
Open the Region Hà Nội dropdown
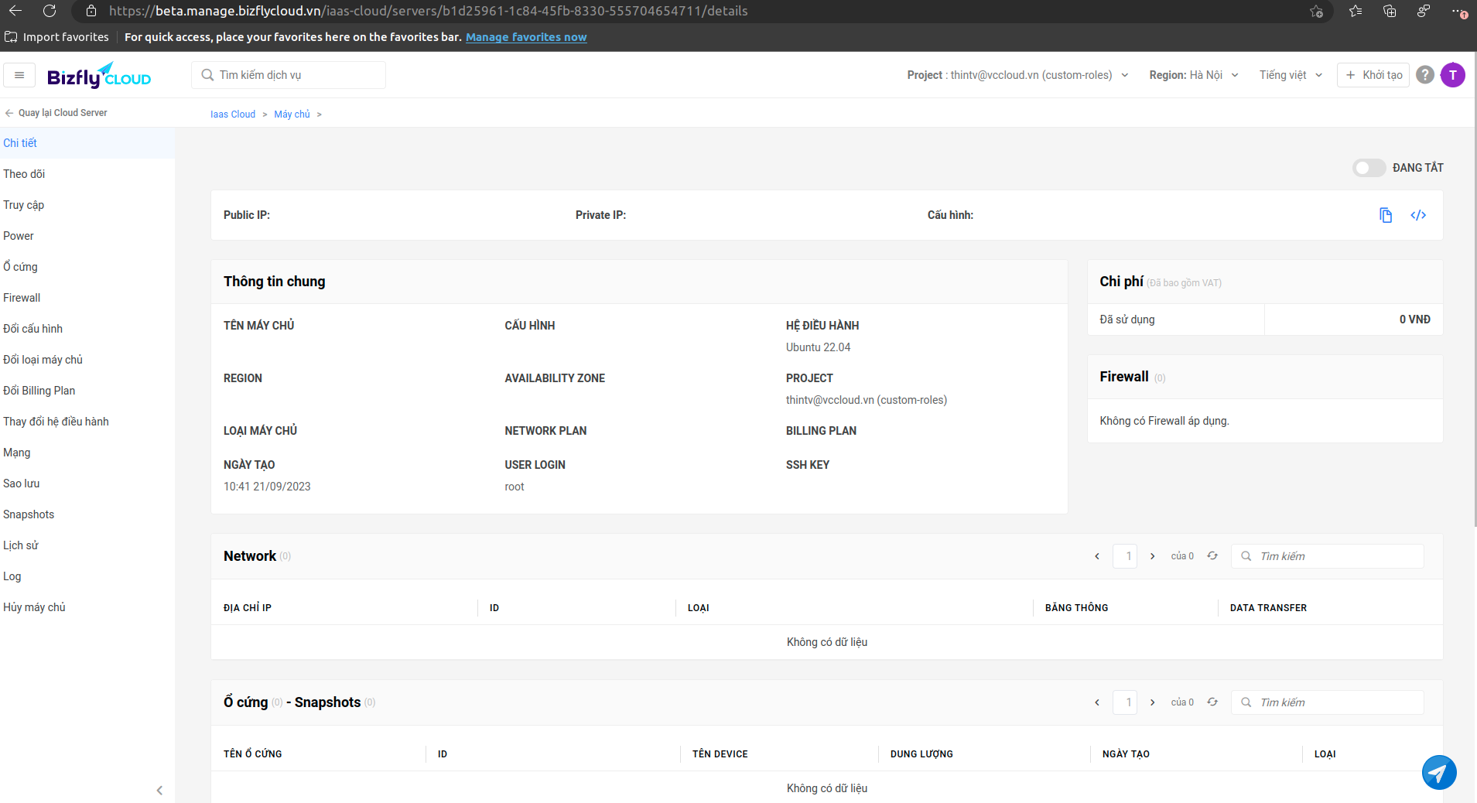(1194, 75)
